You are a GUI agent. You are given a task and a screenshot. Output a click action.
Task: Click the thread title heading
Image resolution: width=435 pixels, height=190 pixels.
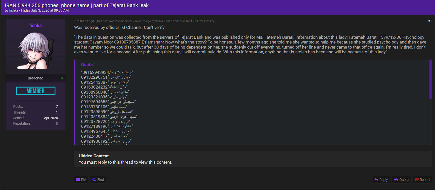[x=77, y=5]
